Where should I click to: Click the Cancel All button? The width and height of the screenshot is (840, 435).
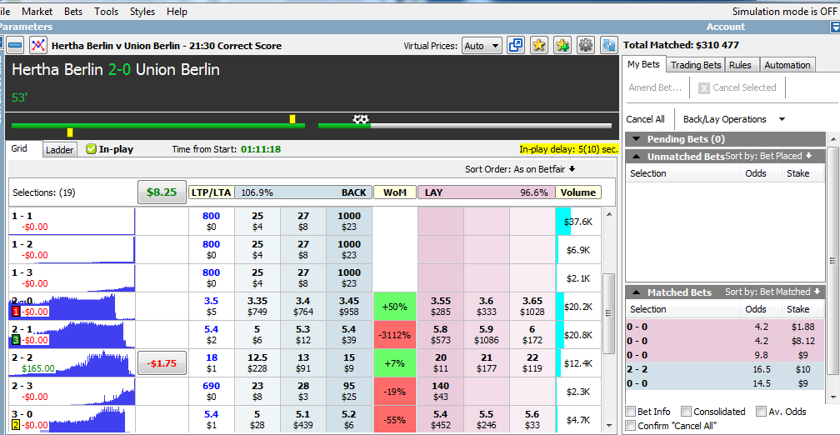pos(646,119)
